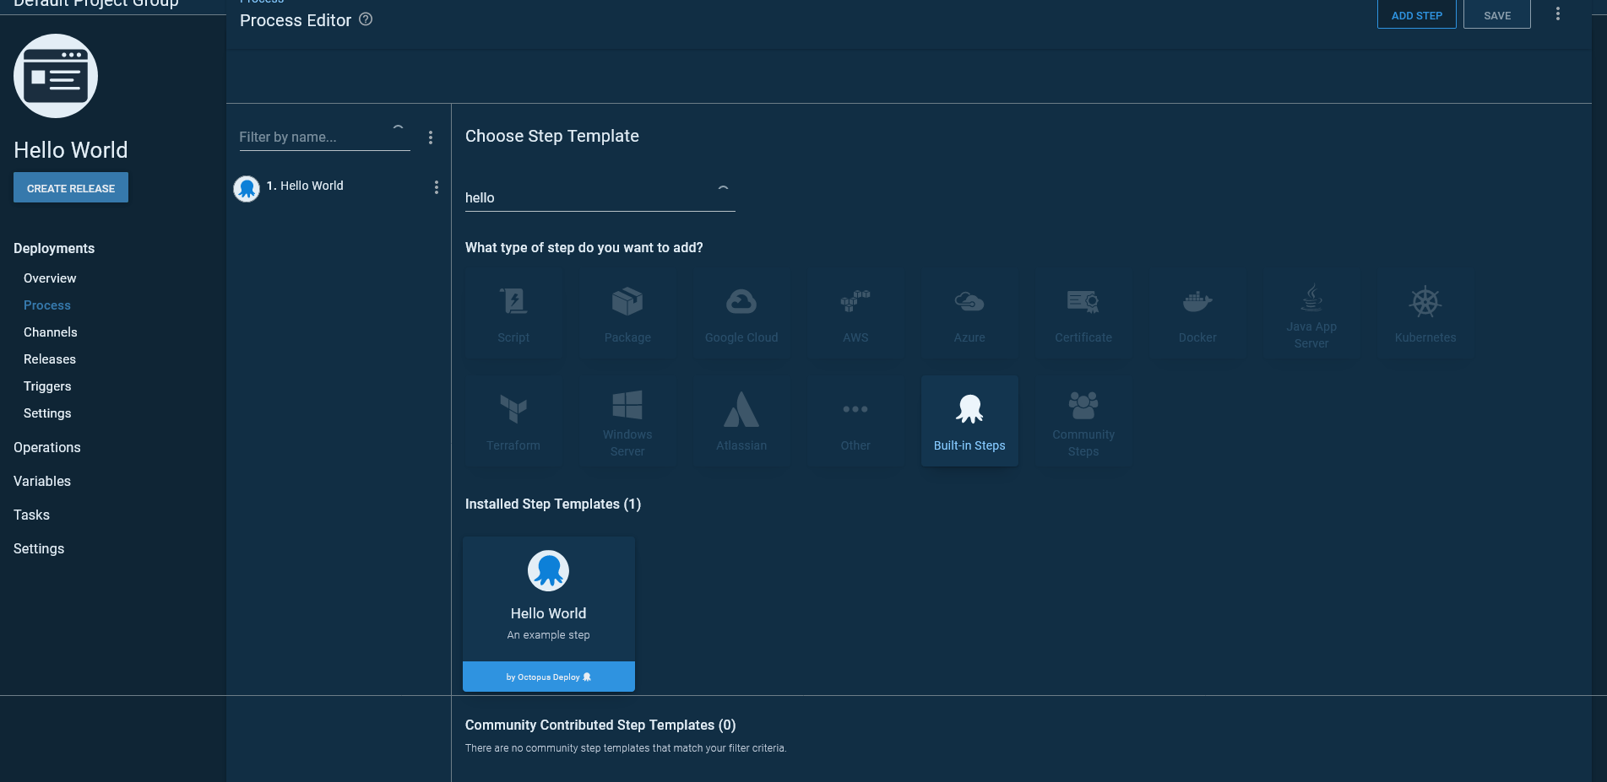The image size is (1607, 782).
Task: Choose the Azure step category
Action: [969, 314]
